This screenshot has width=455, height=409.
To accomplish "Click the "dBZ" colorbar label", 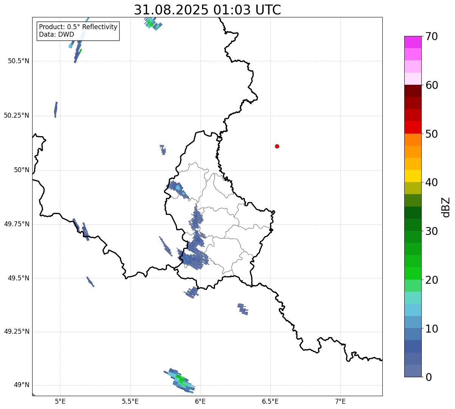I will (446, 207).
